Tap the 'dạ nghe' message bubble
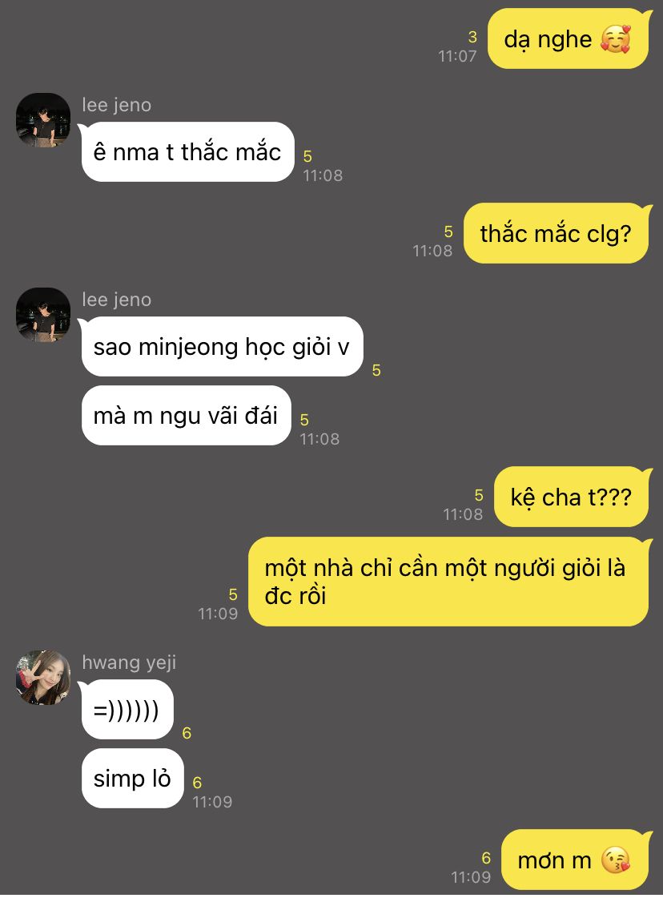 [568, 39]
